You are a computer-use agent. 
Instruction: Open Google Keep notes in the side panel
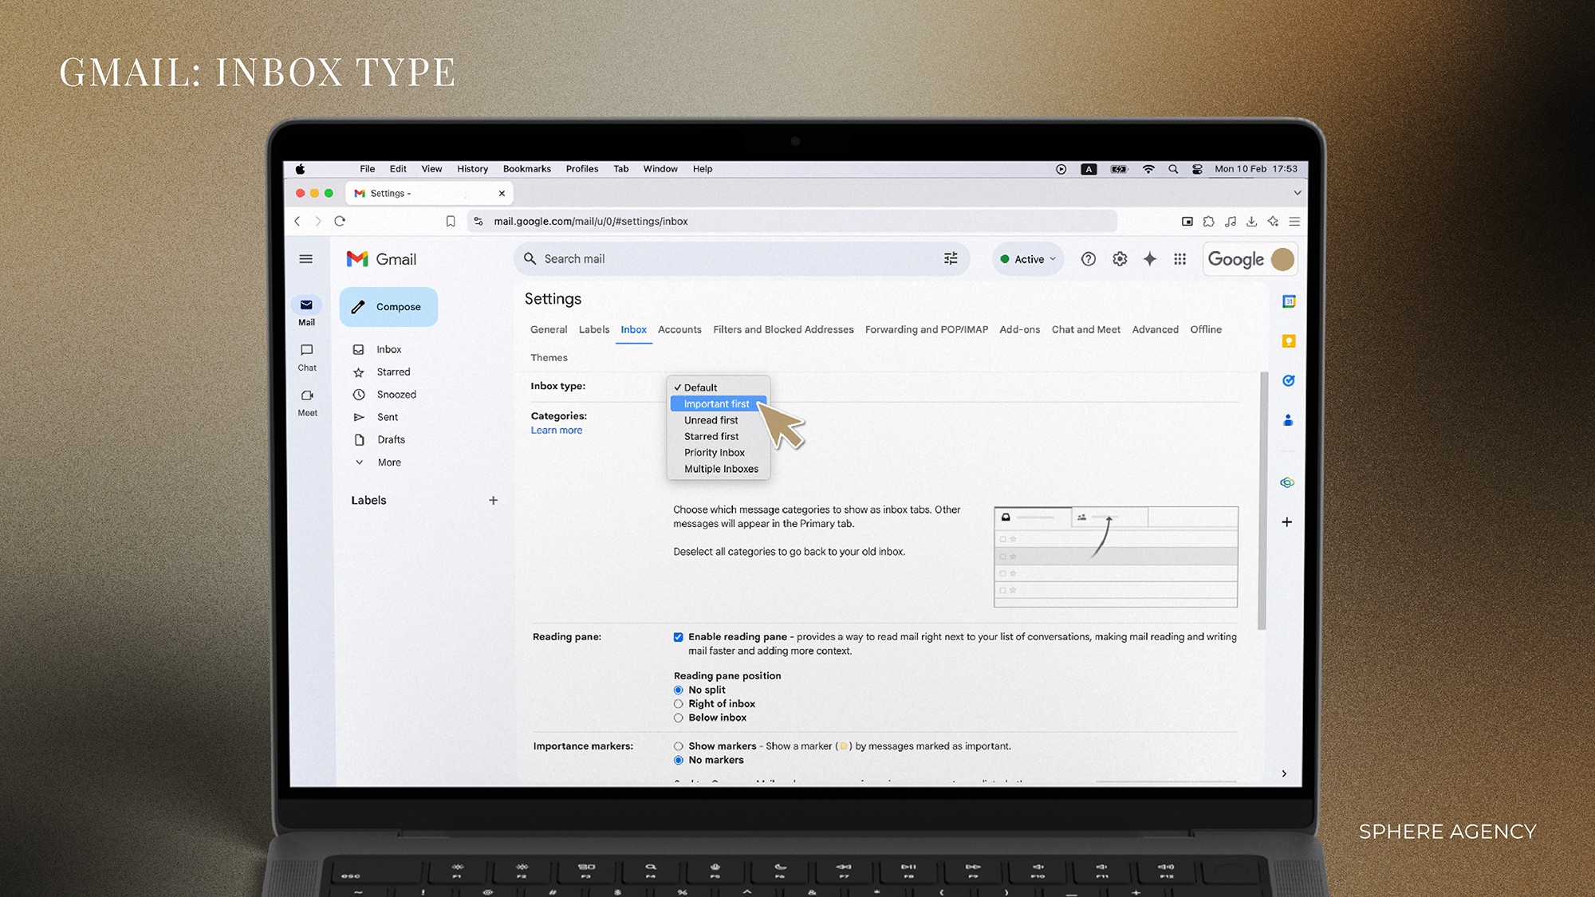[x=1288, y=340]
